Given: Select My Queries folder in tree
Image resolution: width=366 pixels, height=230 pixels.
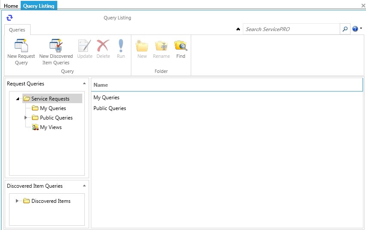Looking at the screenshot, I should pyautogui.click(x=49, y=108).
